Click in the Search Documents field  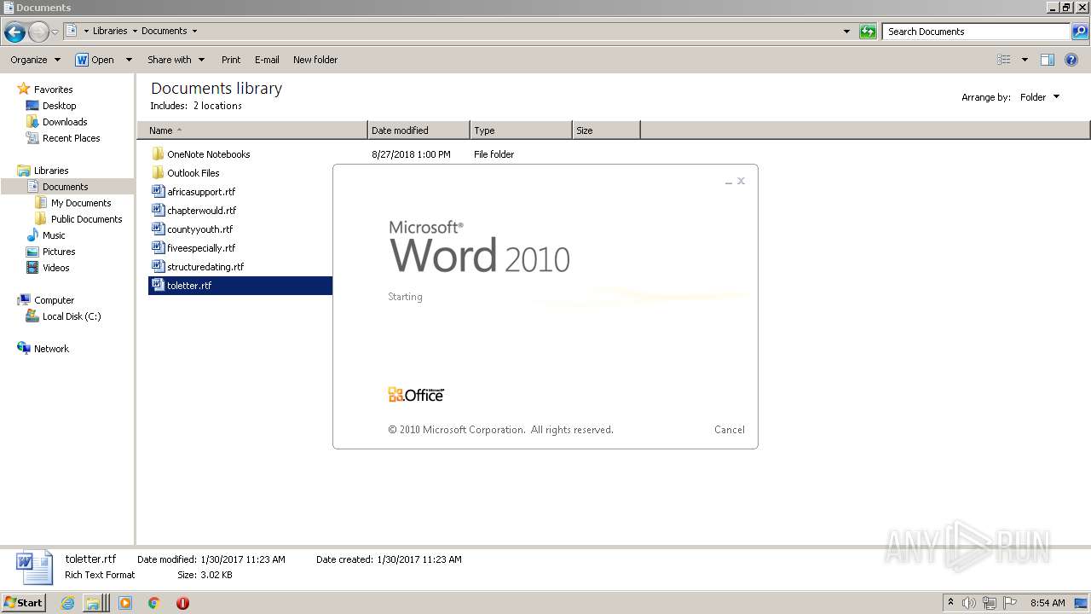point(977,32)
